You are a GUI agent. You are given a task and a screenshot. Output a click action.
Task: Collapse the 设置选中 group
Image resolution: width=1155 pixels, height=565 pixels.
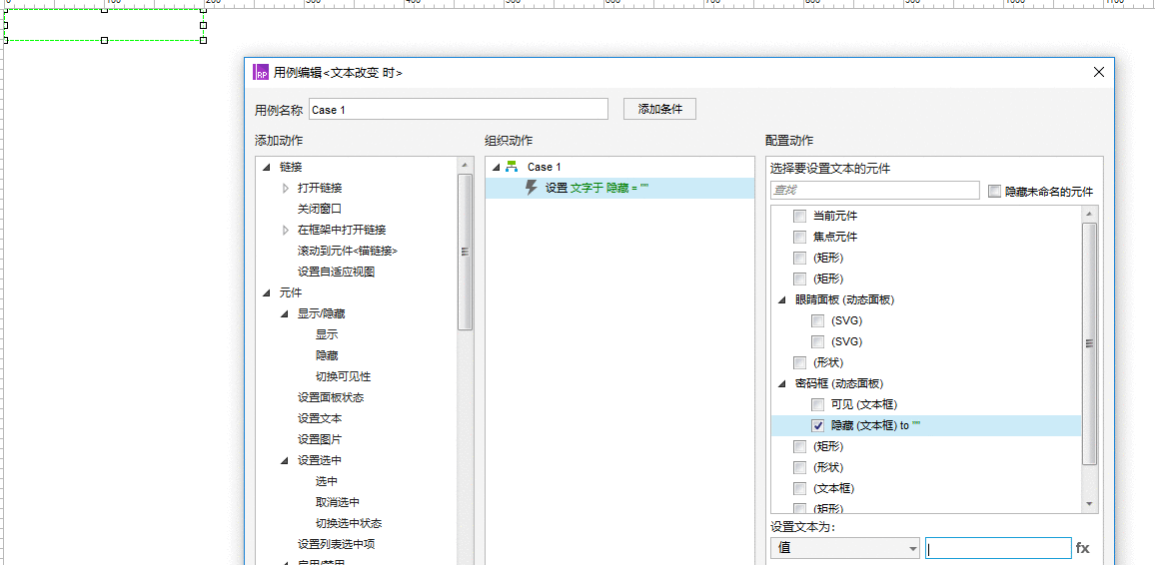tap(285, 460)
